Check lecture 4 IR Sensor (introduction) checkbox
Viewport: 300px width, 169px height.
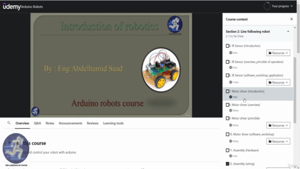(x=227, y=46)
